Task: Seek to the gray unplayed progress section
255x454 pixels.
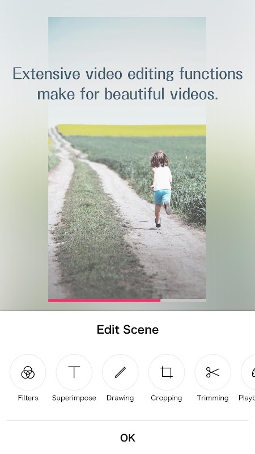Action: [x=183, y=301]
